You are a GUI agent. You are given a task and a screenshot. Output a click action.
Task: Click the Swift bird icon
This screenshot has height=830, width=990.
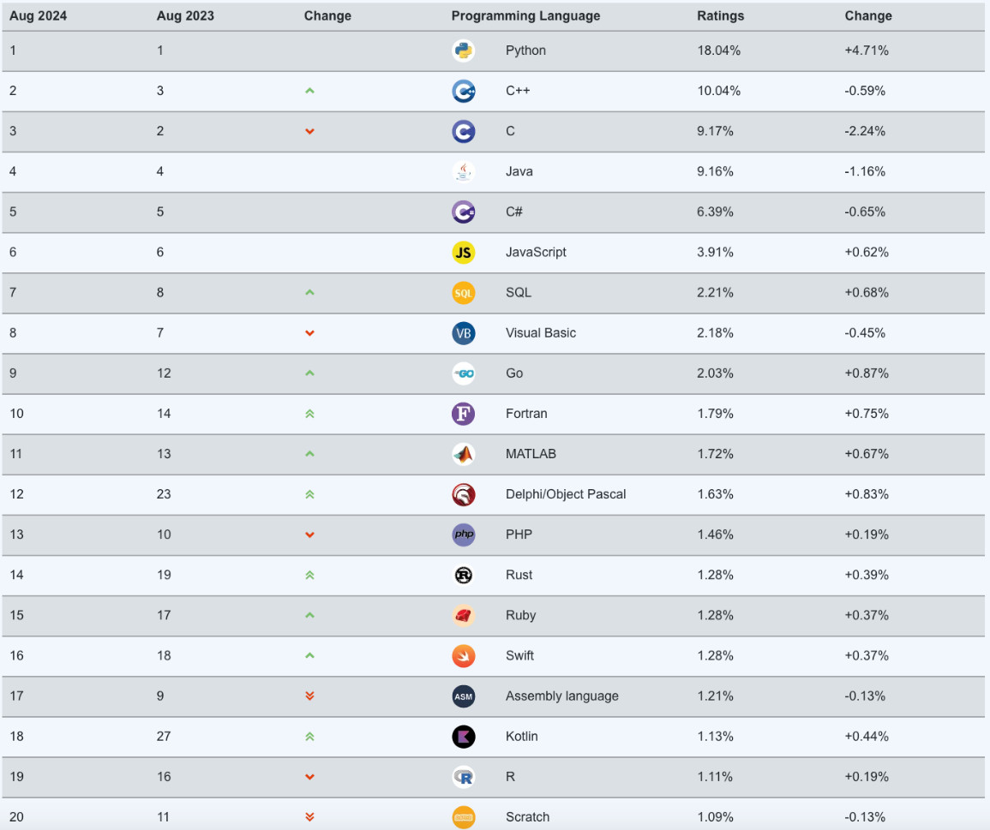(x=464, y=656)
